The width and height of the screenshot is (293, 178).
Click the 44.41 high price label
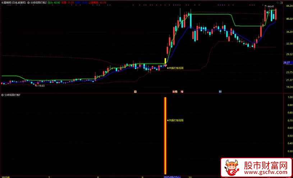tap(271, 7)
